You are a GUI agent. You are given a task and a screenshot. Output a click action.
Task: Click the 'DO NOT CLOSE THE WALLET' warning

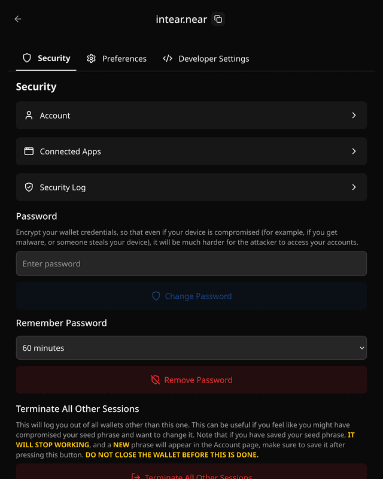point(172,455)
